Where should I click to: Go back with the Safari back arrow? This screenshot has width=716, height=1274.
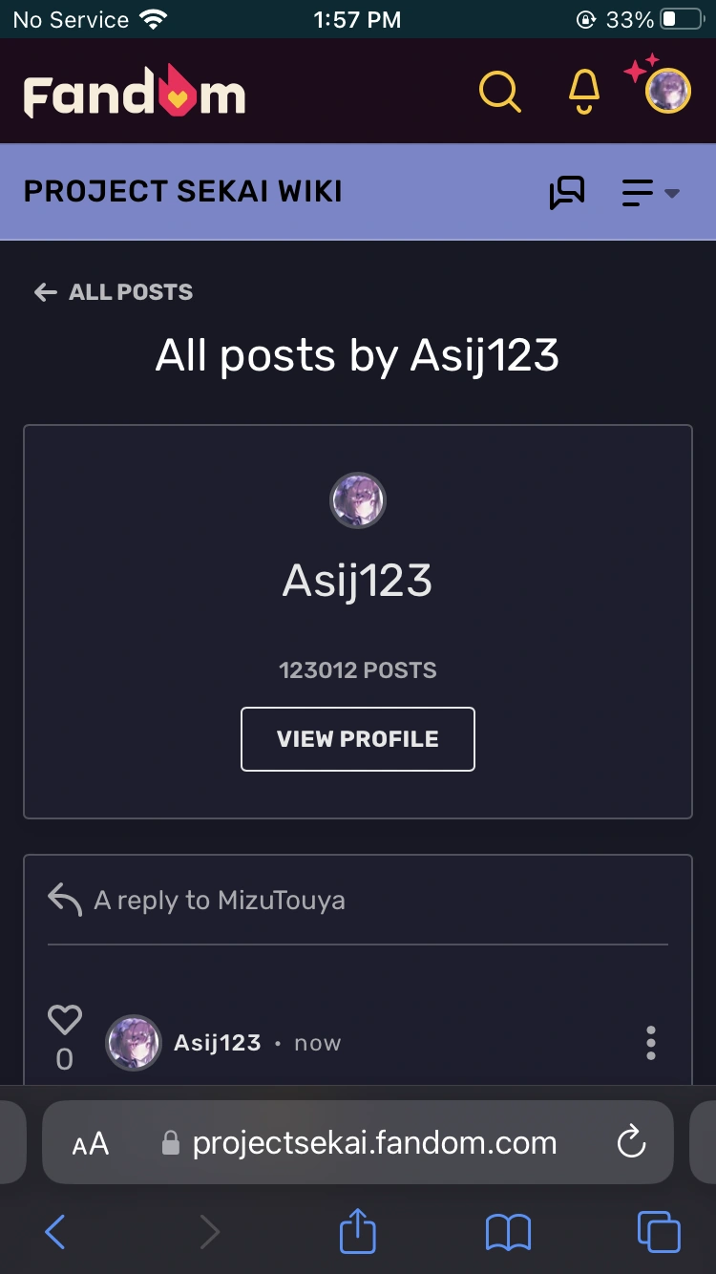(55, 1232)
